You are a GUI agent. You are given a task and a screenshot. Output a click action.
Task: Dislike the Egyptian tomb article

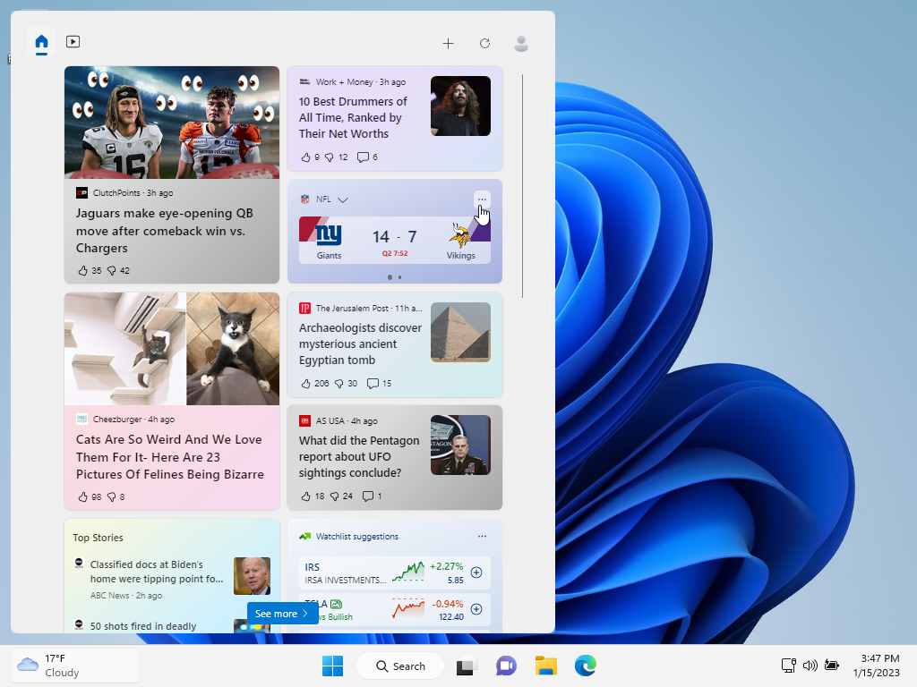click(339, 383)
